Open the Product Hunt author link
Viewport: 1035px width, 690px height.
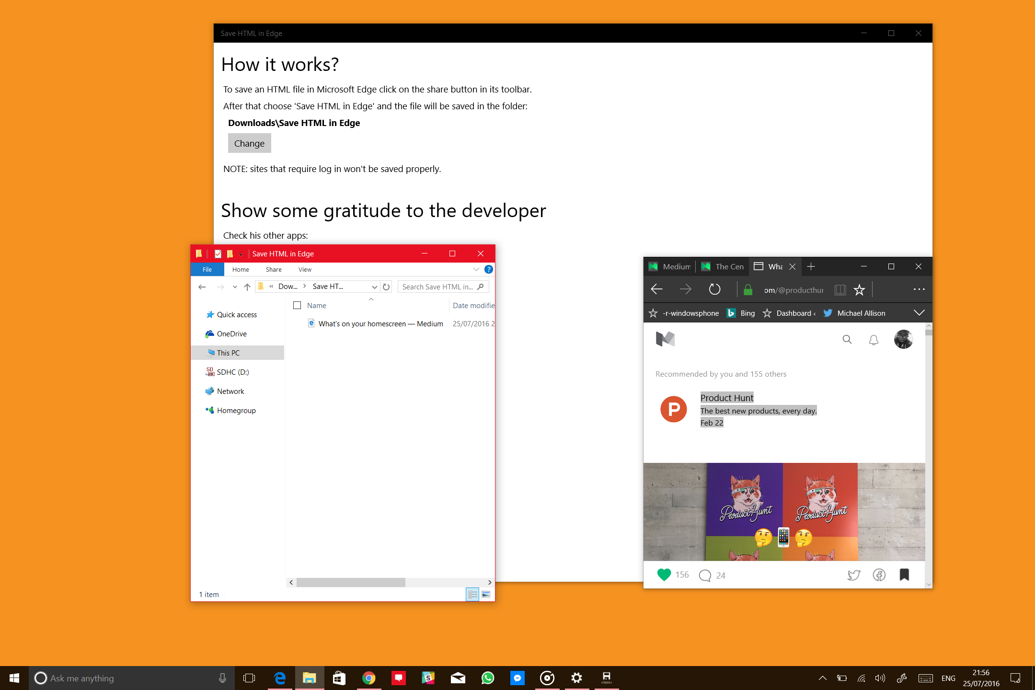726,398
